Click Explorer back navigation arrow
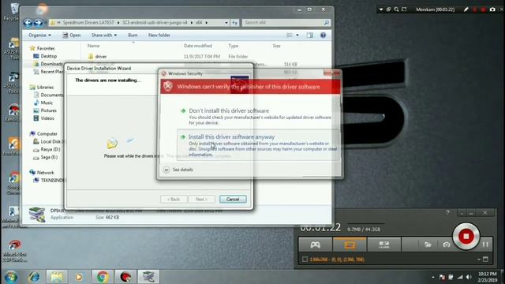Screen dimensions: 505x284 pos(28,23)
